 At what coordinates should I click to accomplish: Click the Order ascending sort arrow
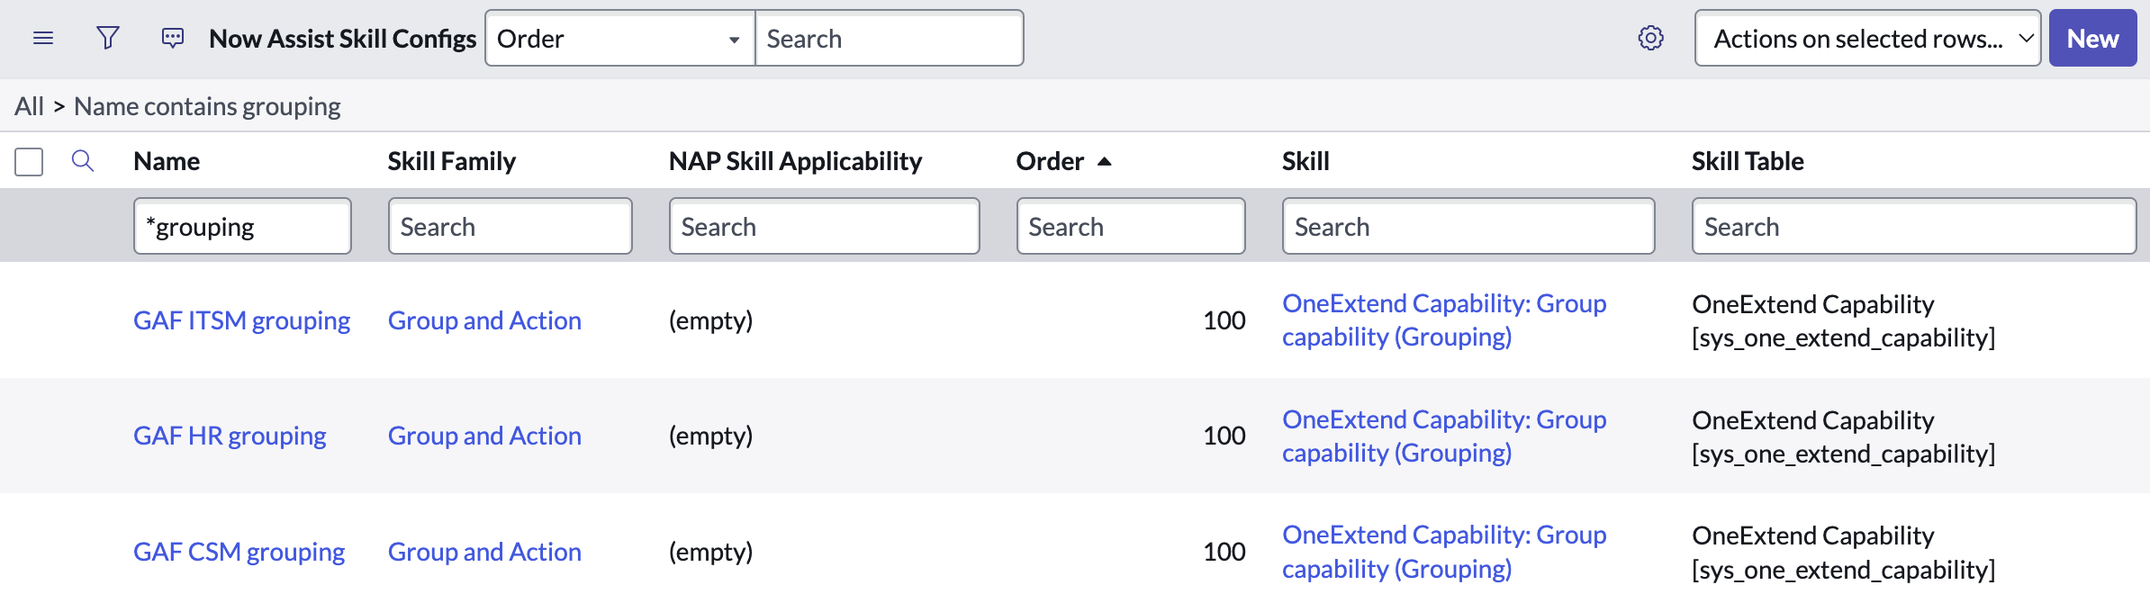tap(1105, 161)
